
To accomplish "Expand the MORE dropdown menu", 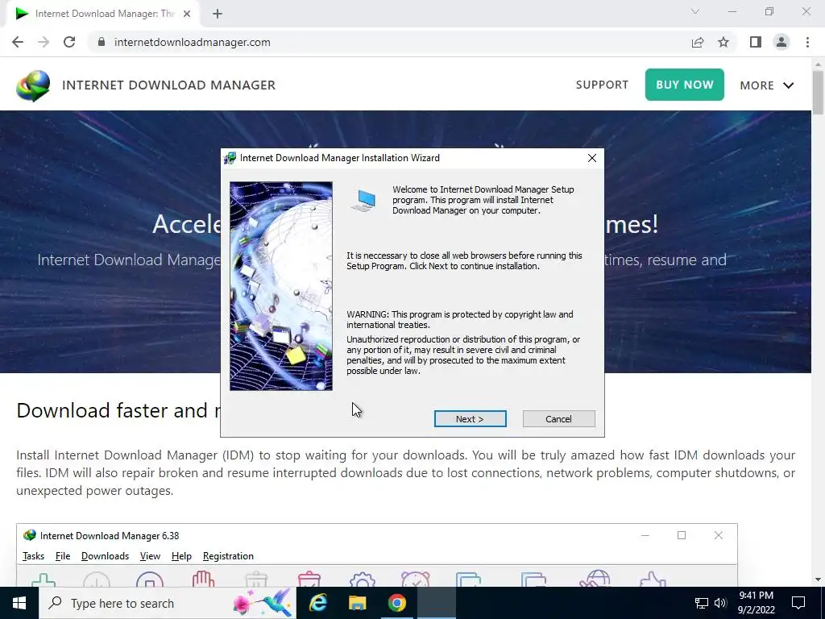I will pos(767,85).
